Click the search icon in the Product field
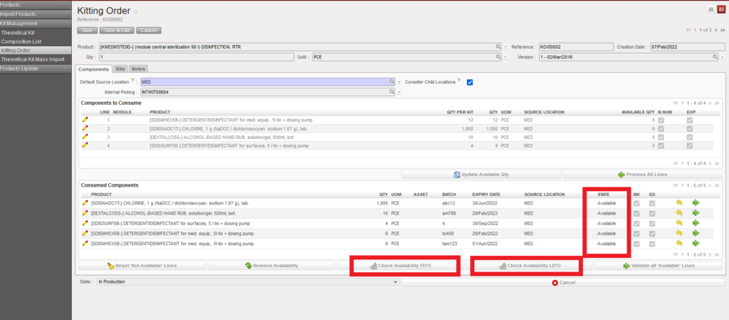The width and height of the screenshot is (729, 320). point(497,46)
